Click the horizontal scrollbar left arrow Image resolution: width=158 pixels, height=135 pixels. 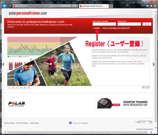(5, 132)
